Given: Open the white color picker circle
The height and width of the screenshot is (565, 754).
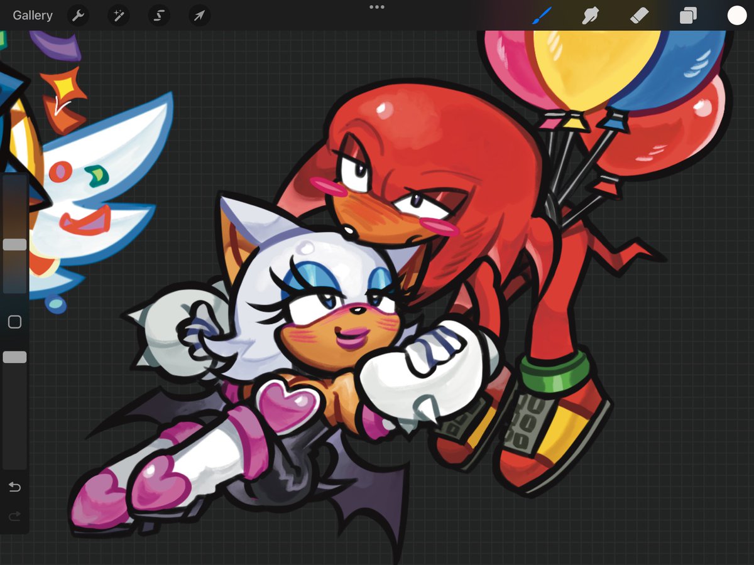Looking at the screenshot, I should click(736, 16).
